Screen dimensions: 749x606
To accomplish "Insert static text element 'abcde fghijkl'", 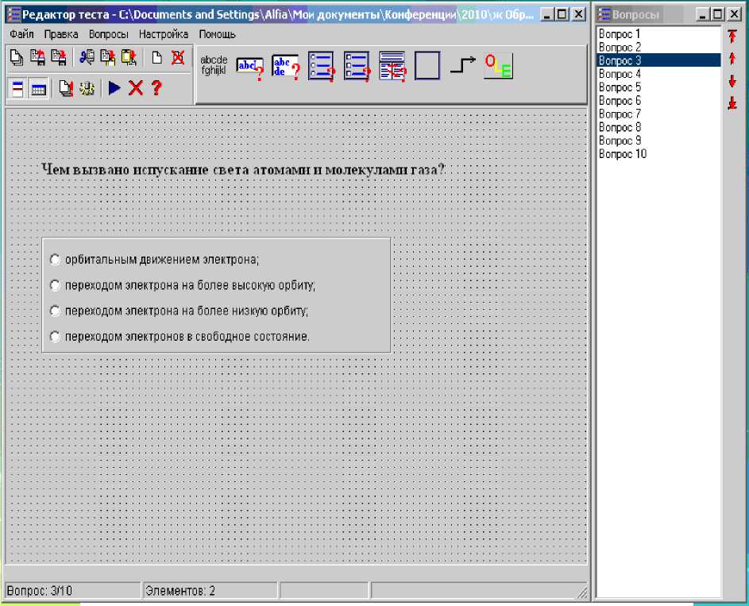I will (214, 65).
